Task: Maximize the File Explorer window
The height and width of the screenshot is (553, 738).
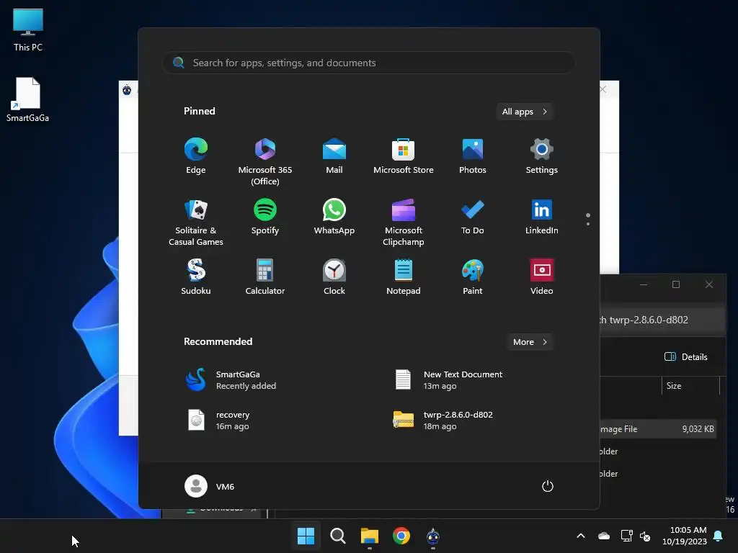Action: click(676, 284)
